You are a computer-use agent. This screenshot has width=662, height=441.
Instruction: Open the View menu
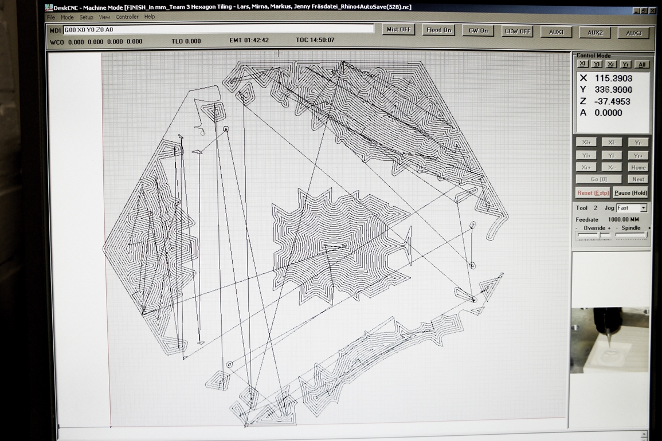104,17
